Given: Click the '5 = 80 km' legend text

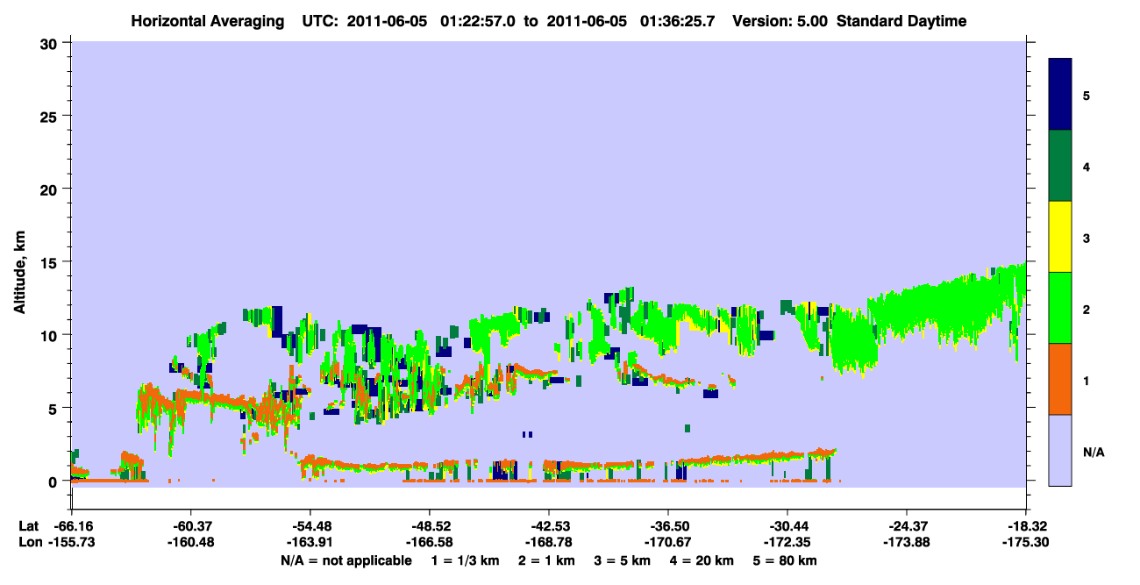Looking at the screenshot, I should [x=786, y=560].
